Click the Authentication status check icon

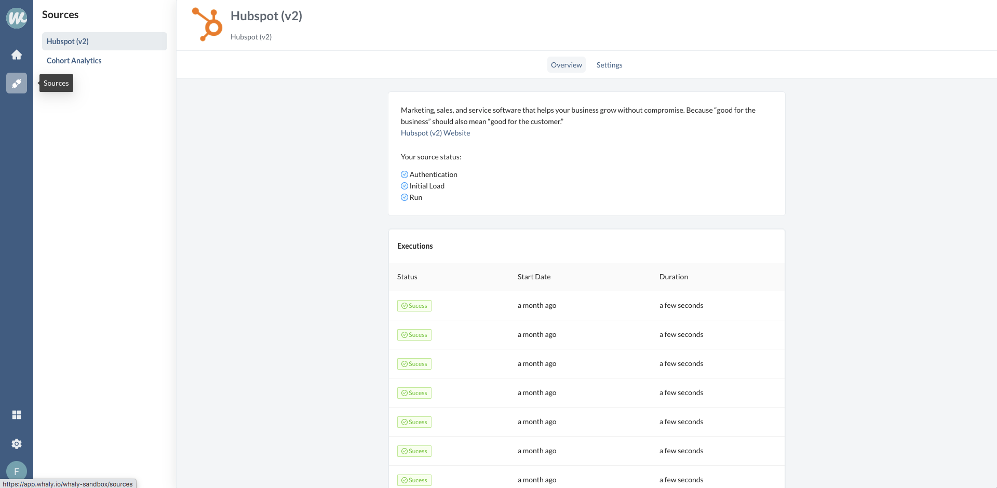coord(405,174)
